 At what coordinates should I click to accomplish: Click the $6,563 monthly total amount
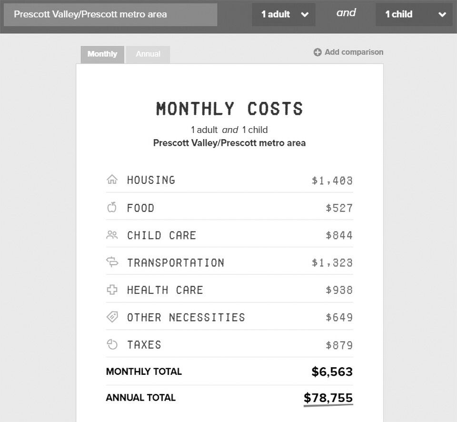tap(332, 372)
